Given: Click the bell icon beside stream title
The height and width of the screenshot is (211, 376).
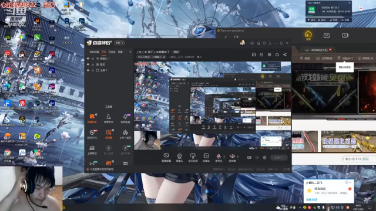Looking at the screenshot, I should [277, 55].
